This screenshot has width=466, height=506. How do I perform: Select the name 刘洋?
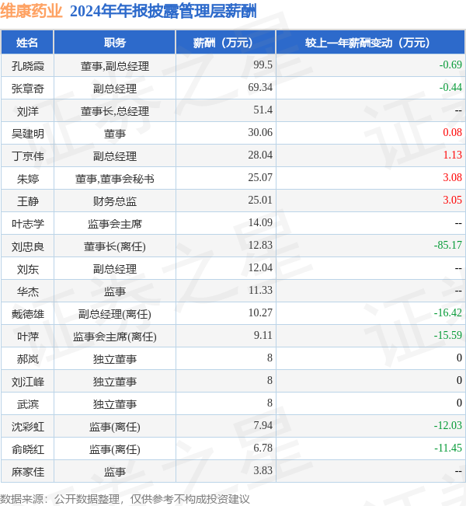click(28, 111)
